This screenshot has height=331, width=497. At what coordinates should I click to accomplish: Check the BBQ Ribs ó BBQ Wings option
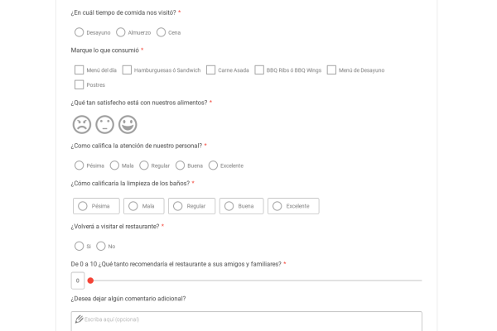click(x=259, y=70)
